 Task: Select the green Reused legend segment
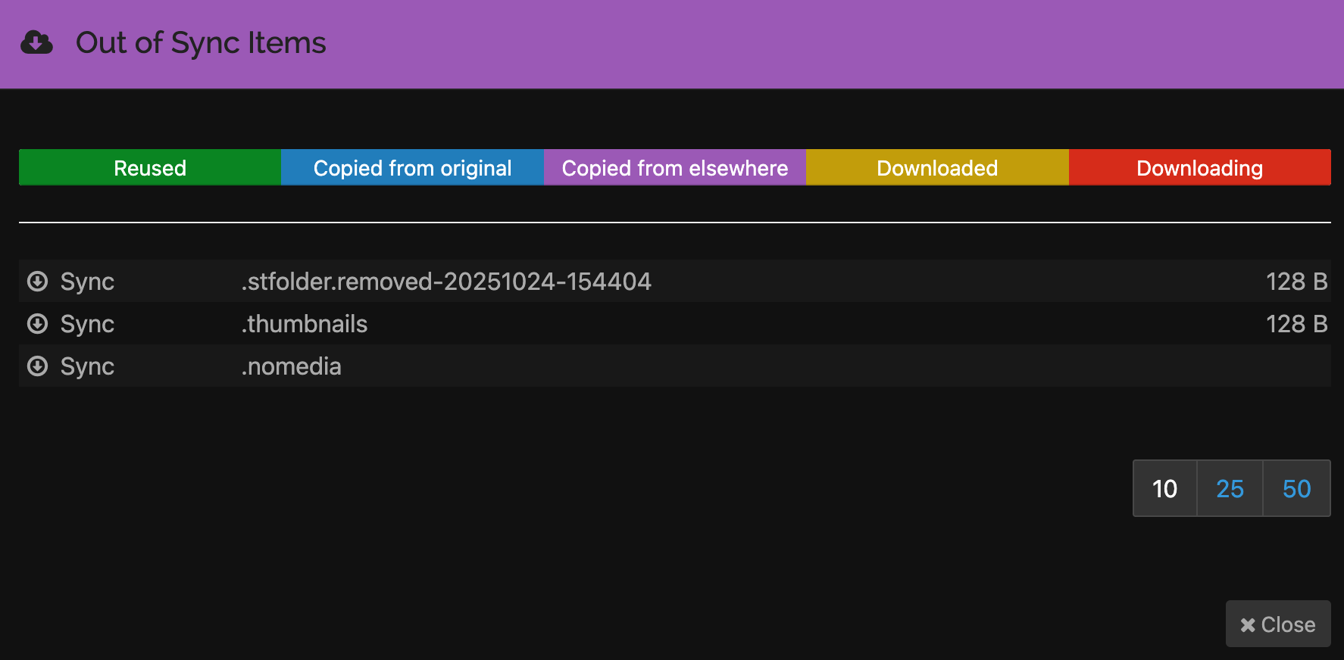click(x=150, y=168)
